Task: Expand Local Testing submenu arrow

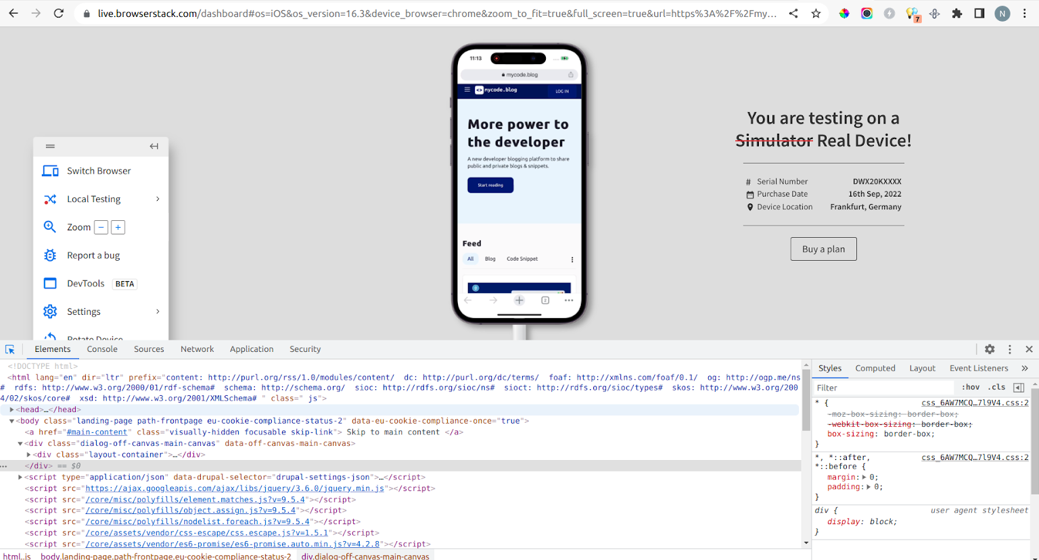Action: point(158,199)
